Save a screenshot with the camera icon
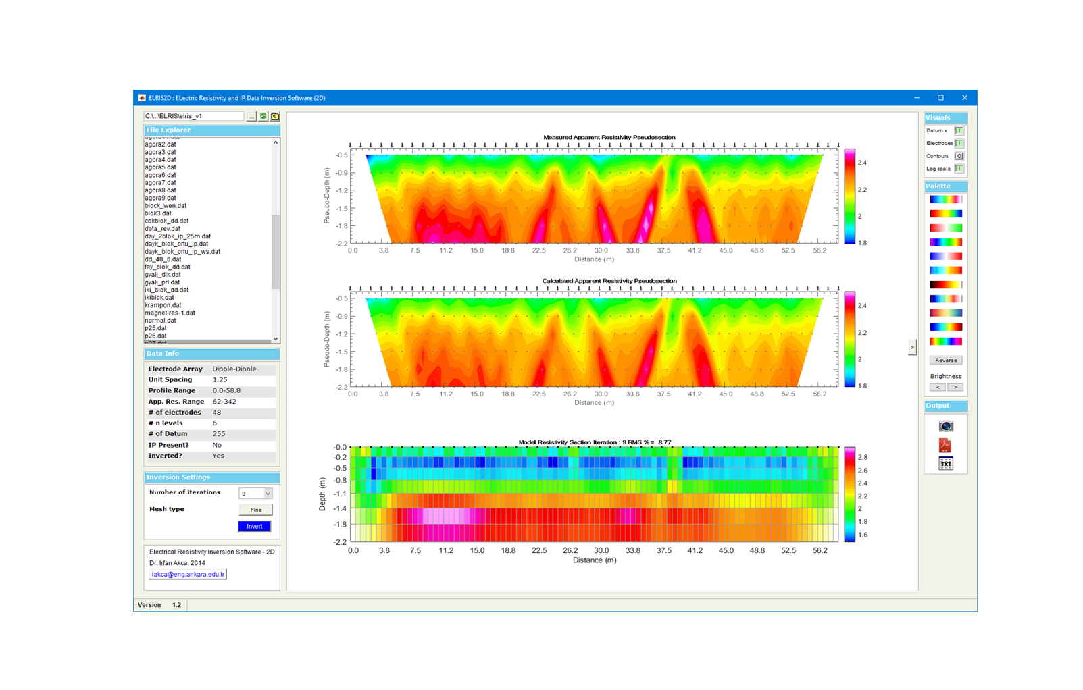The height and width of the screenshot is (690, 1083). (x=945, y=426)
